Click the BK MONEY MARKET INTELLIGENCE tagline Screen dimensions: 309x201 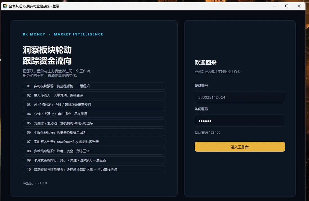coord(63,34)
